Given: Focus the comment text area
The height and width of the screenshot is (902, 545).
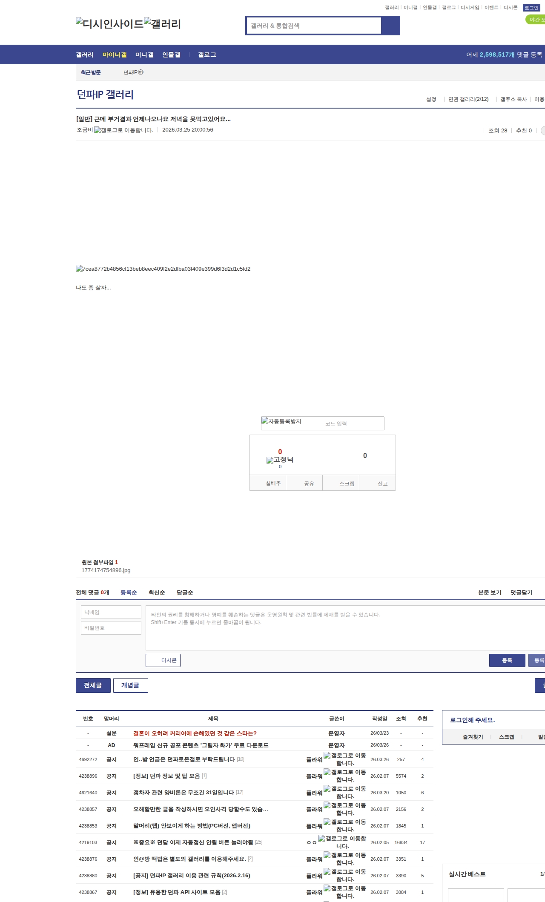Looking at the screenshot, I should pyautogui.click(x=345, y=627).
